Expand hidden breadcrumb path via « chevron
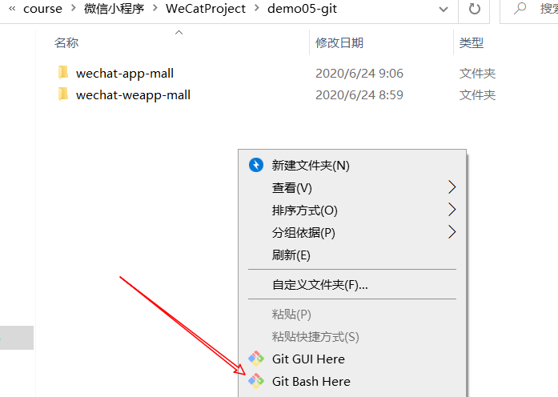This screenshot has width=558, height=397. 12,8
